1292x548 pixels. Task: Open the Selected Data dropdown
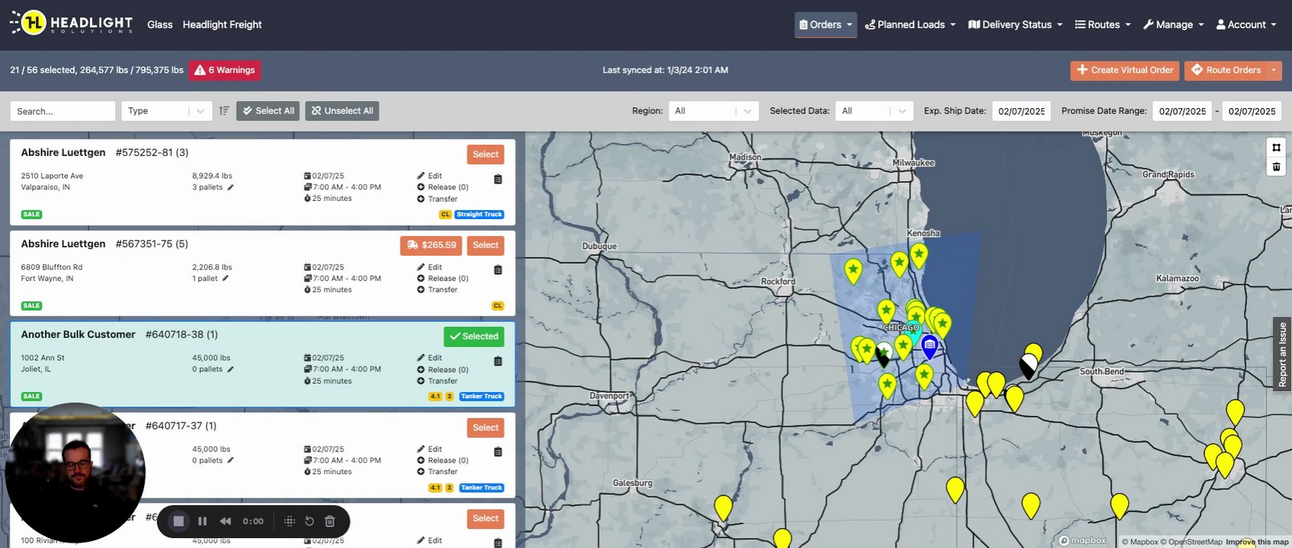coord(874,111)
